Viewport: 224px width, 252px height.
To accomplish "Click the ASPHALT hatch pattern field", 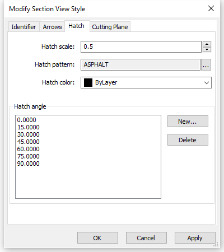I will tap(141, 64).
